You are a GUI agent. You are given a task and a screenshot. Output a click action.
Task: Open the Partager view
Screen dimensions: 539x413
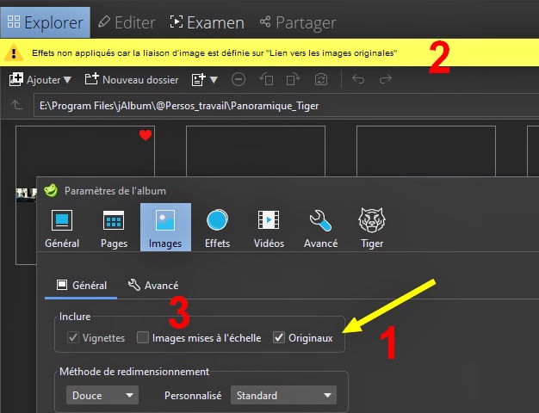pos(298,22)
